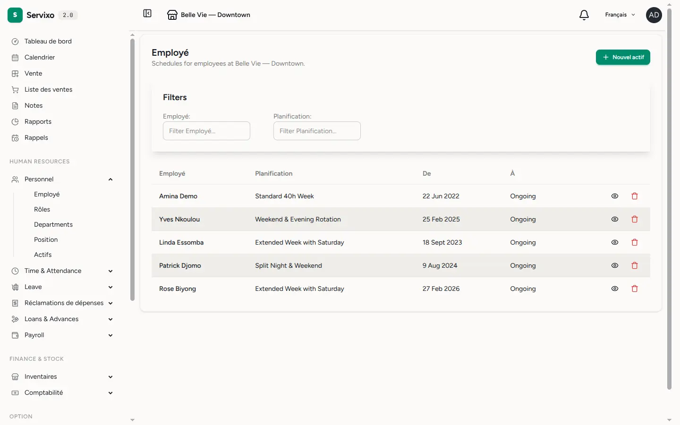View Rose Biyong's schedule via eye icon
This screenshot has height=425, width=680.
(615, 289)
